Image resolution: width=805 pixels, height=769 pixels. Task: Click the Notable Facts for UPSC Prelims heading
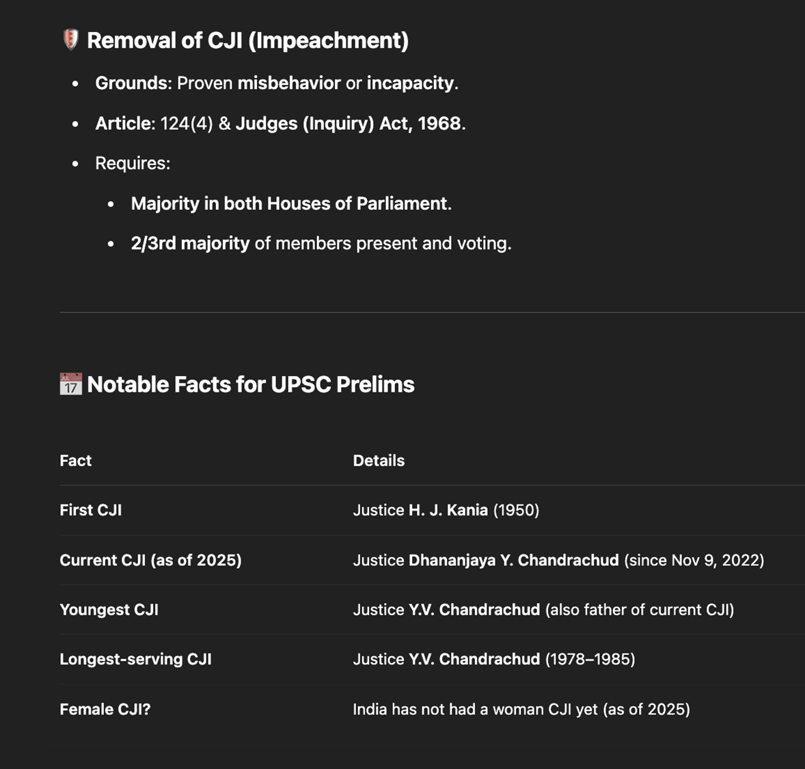pyautogui.click(x=251, y=384)
